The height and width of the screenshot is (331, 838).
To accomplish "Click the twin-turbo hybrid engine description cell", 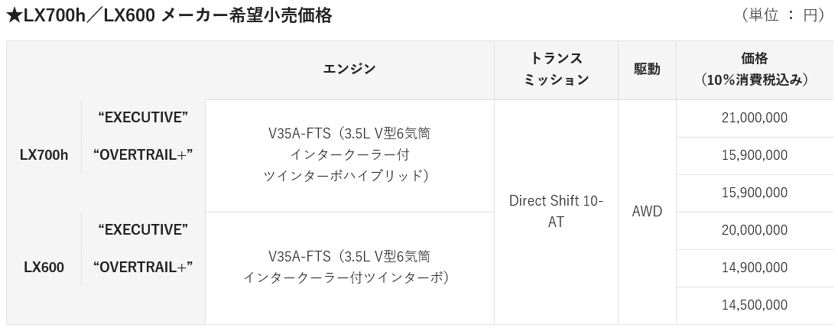I will click(349, 156).
